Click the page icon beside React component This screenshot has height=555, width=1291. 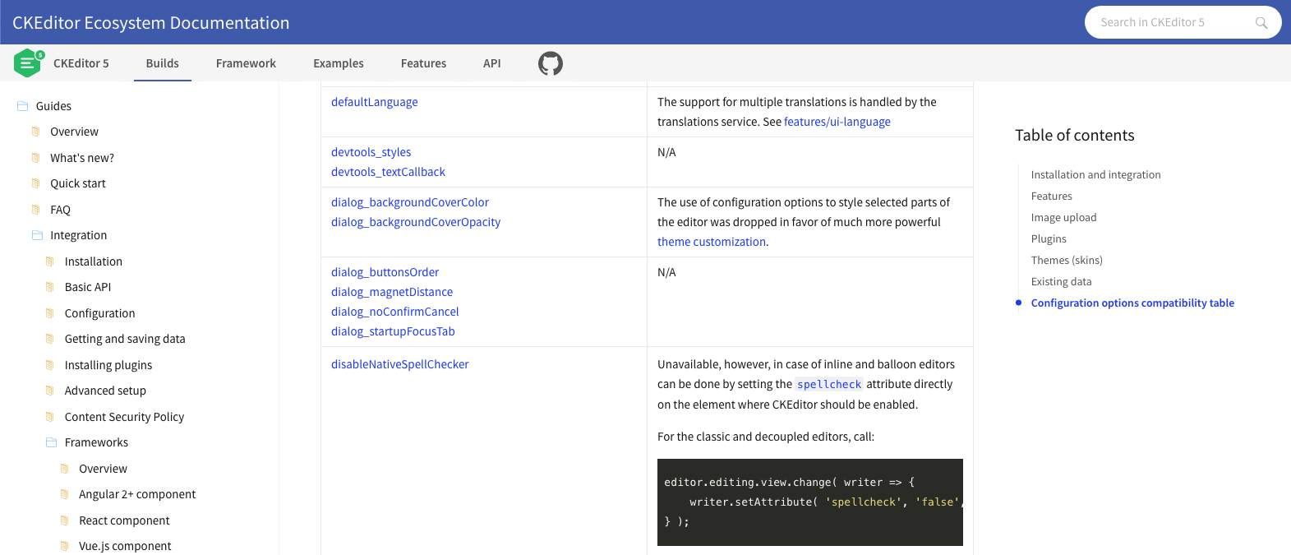tap(64, 520)
